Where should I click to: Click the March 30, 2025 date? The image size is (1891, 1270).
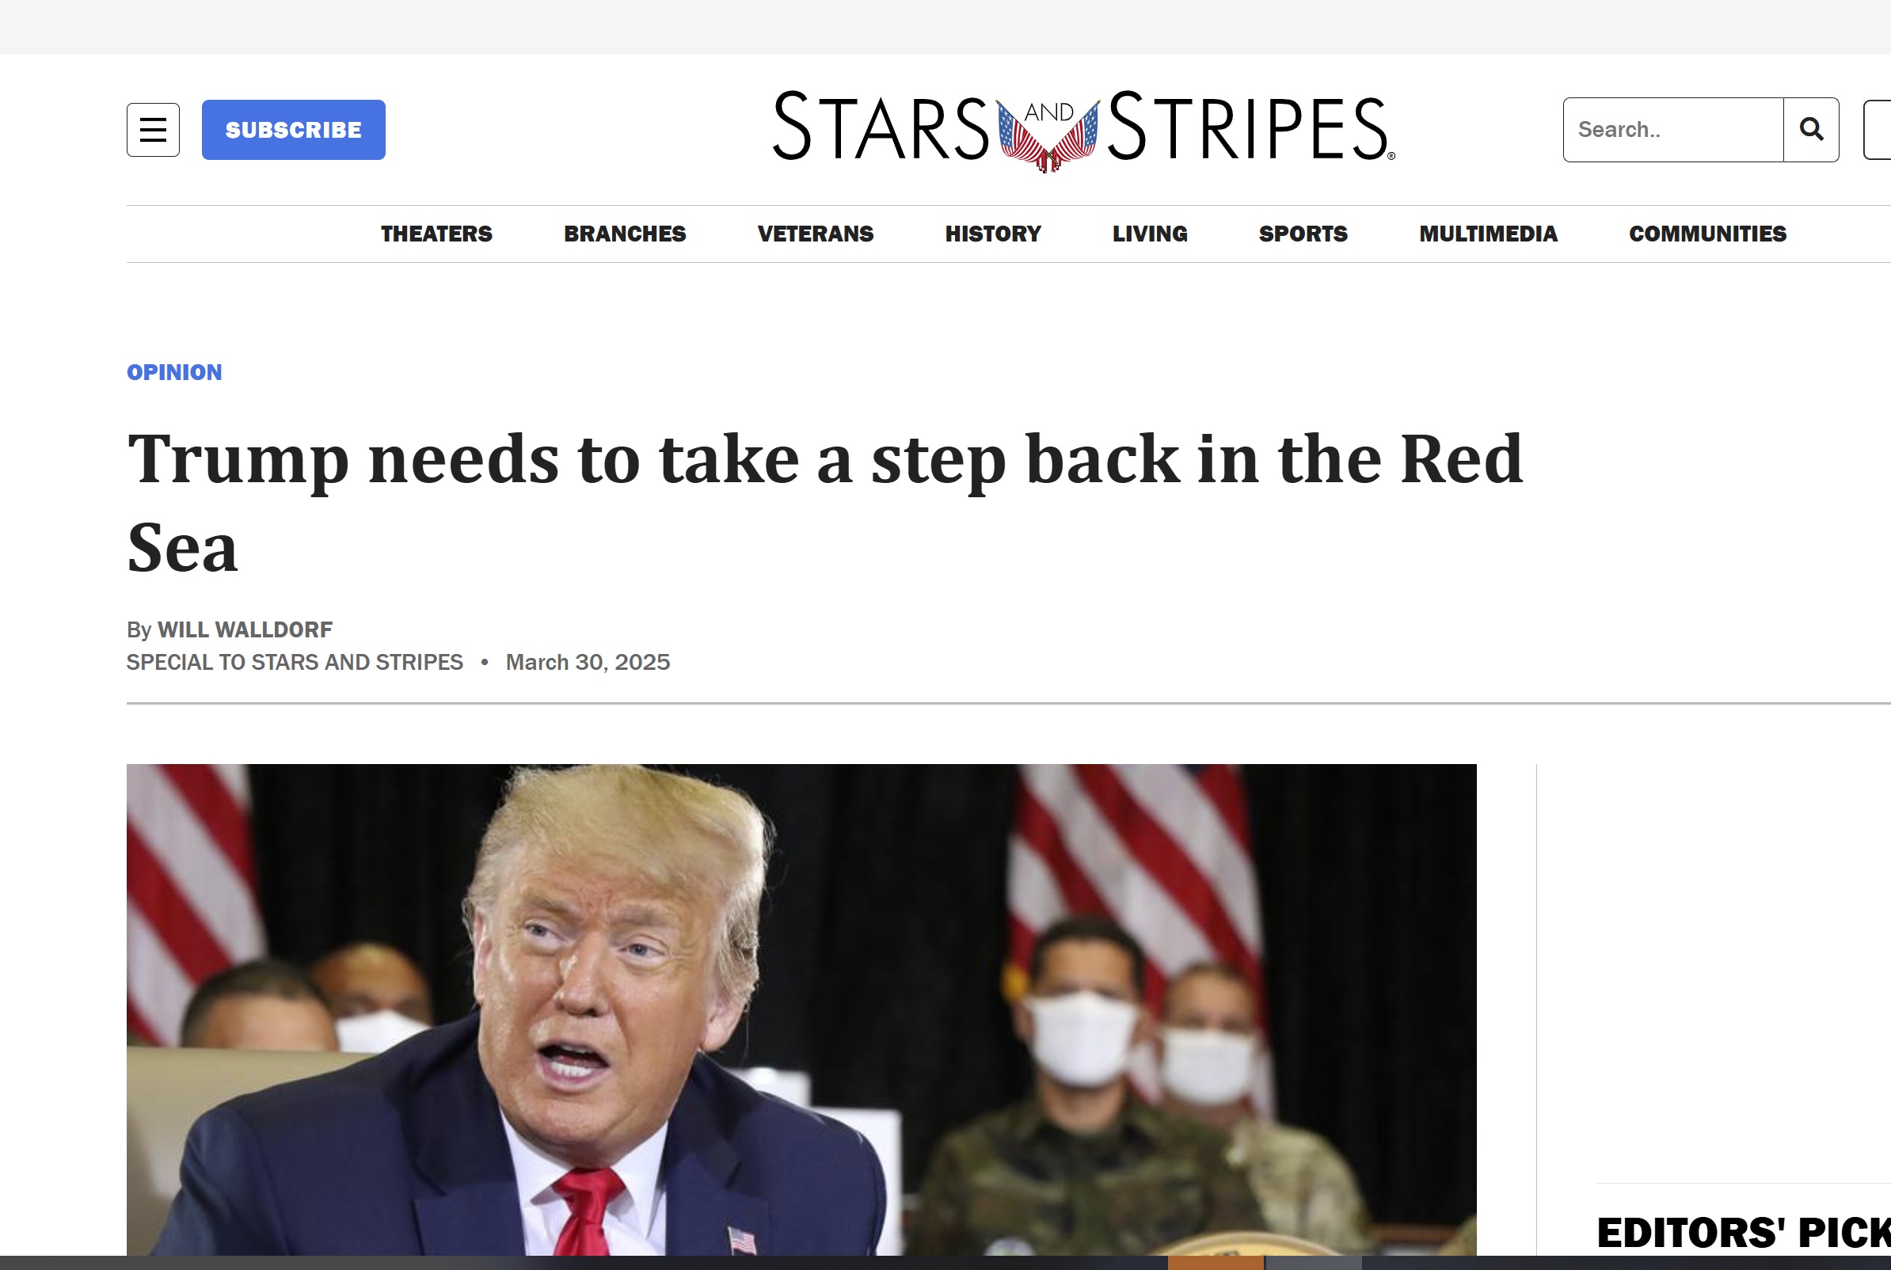coord(588,663)
